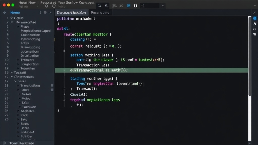The height and width of the screenshot is (145, 258).
Task: Click the plus icon at the toolbar's end
Action: 163,6
